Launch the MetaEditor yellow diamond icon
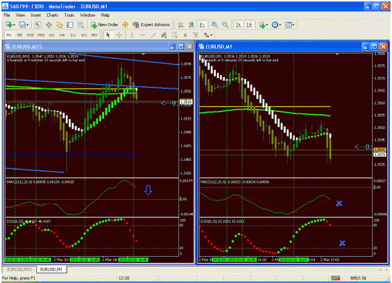This screenshot has width=392, height=283. tap(125, 24)
